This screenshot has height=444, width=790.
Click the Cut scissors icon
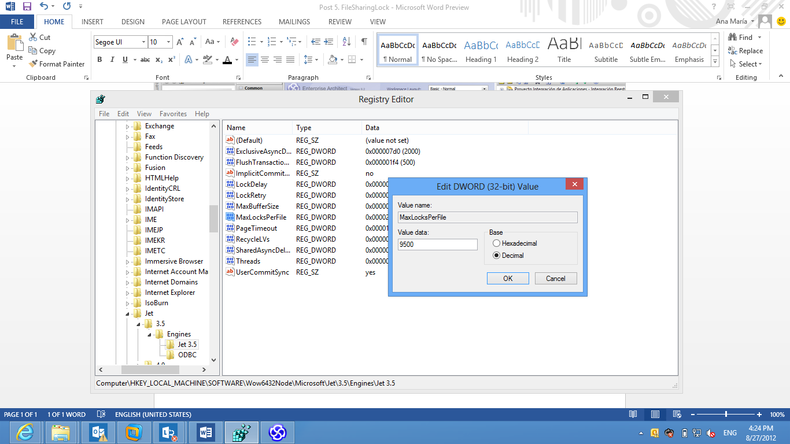tap(33, 37)
